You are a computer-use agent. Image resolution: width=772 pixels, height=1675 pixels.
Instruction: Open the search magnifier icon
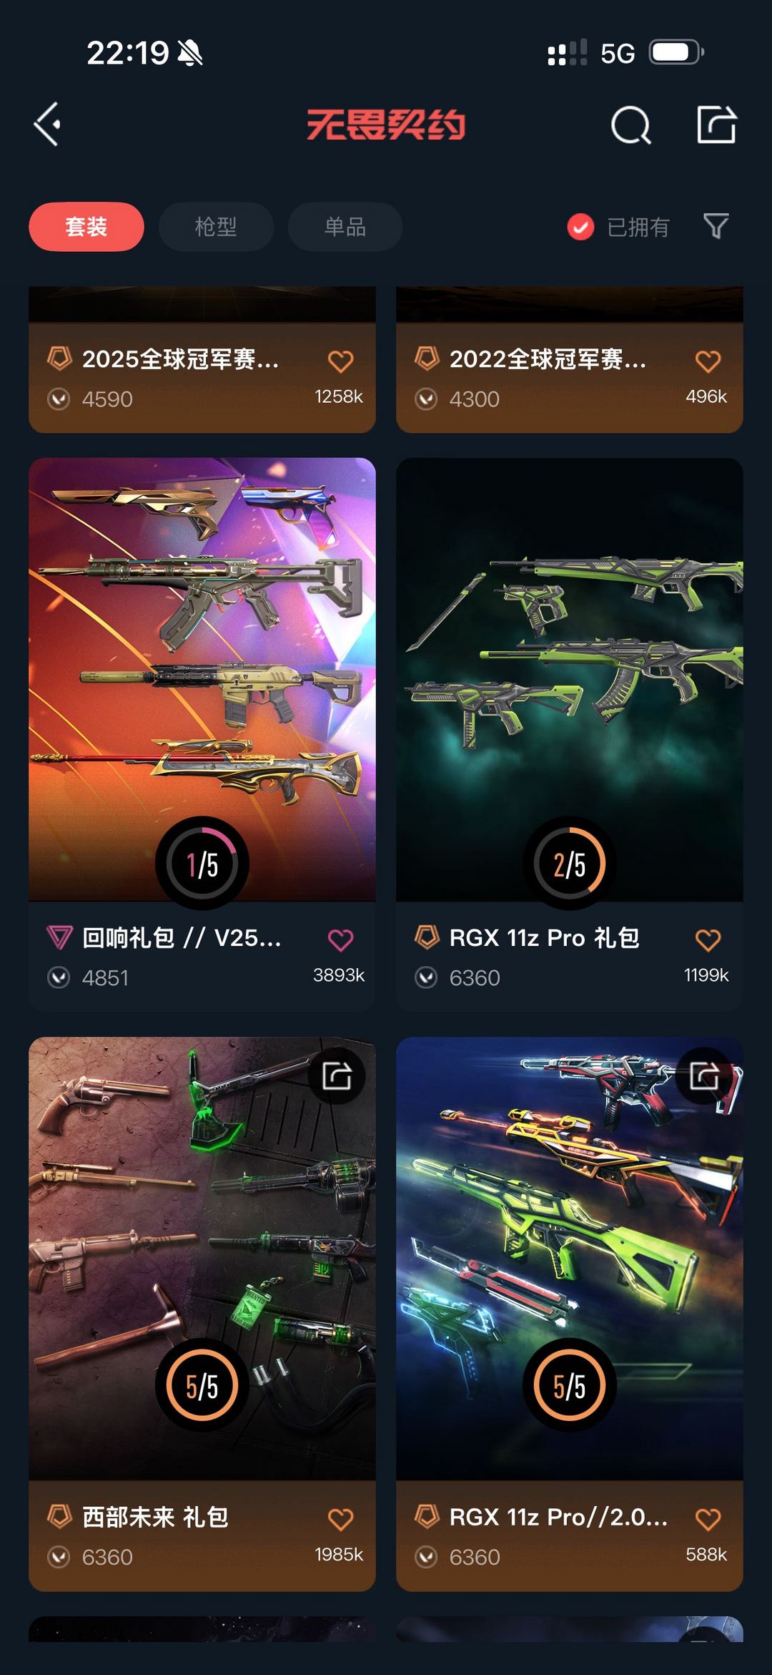coord(631,125)
